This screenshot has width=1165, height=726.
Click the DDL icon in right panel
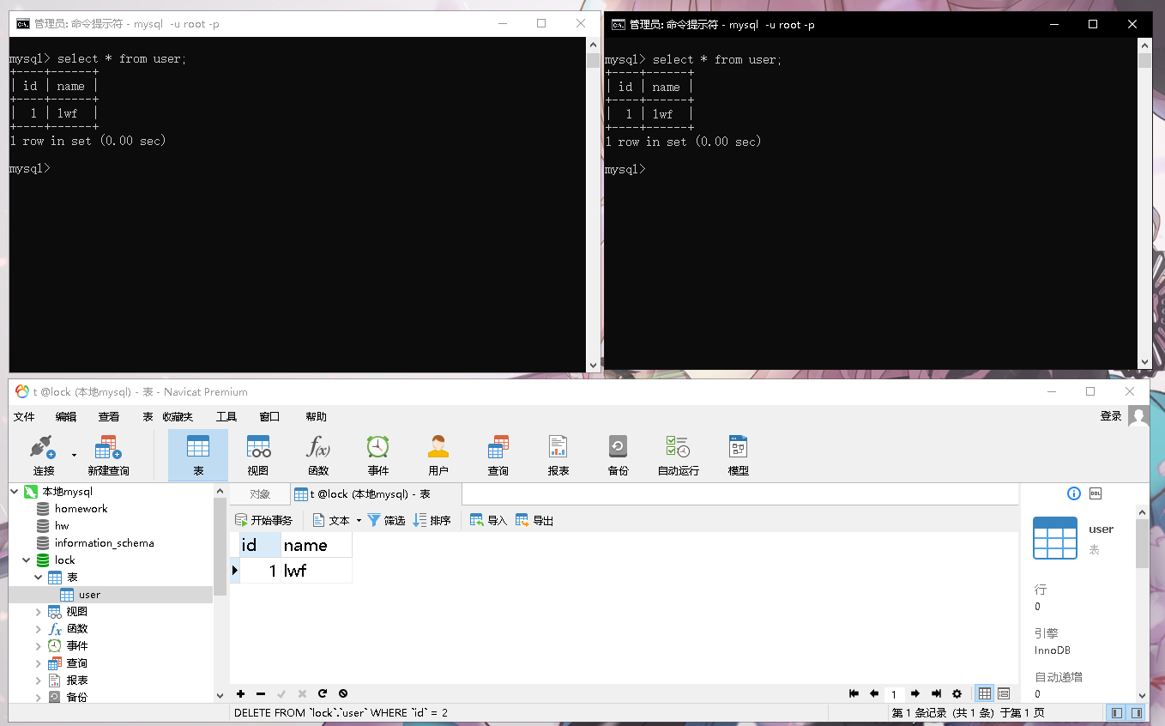click(x=1096, y=493)
